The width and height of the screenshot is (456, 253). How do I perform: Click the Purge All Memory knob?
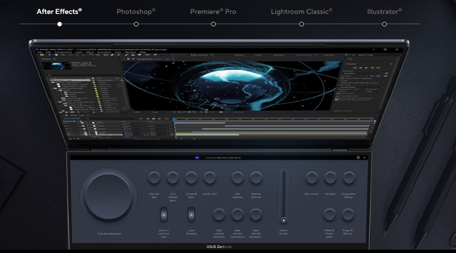click(348, 215)
